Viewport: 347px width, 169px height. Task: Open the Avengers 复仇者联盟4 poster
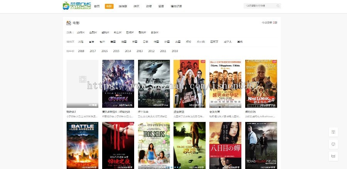118,84
